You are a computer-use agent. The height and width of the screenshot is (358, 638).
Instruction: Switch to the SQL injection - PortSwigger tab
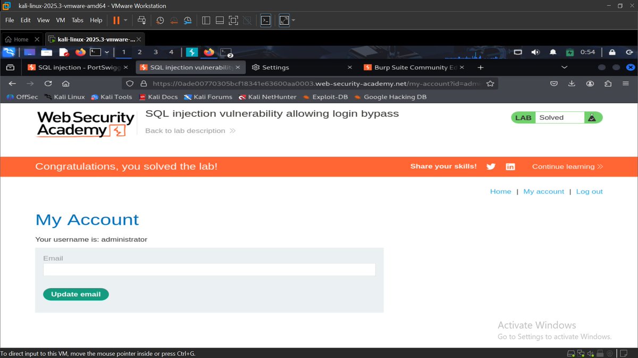[x=78, y=67]
